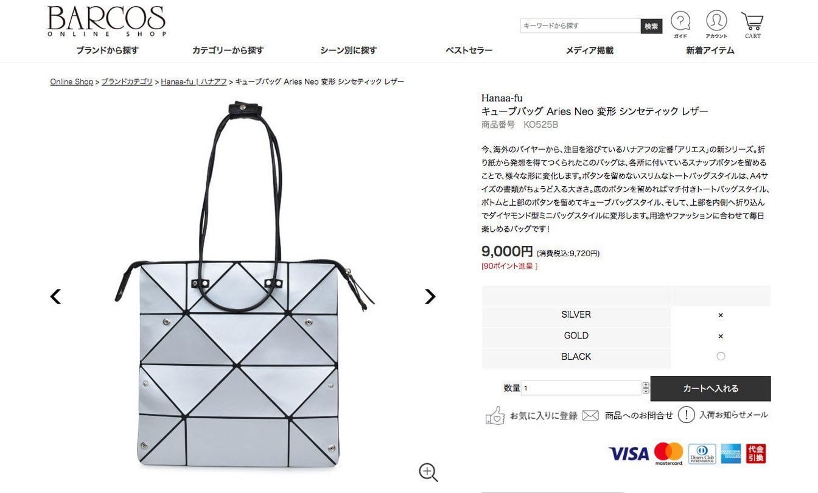Click the thumbs-up favorites icon
Image resolution: width=818 pixels, height=493 pixels.
pos(495,415)
